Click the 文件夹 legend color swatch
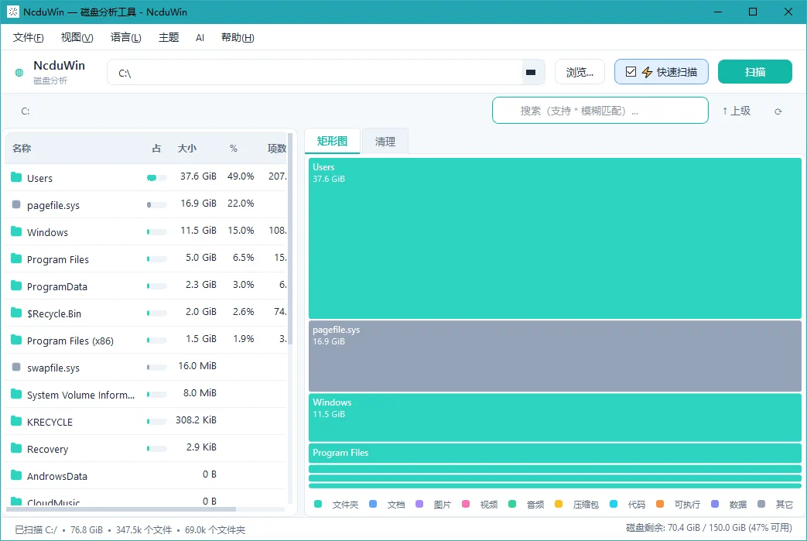 [x=318, y=504]
